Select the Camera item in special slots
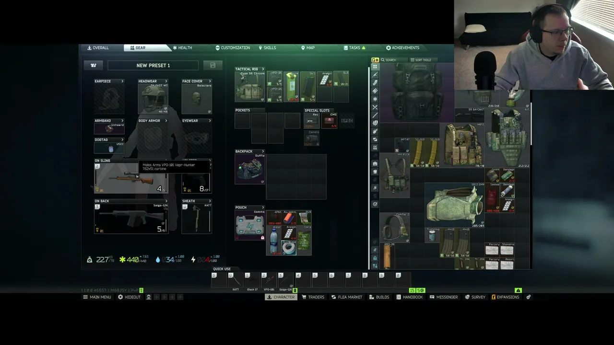 (x=312, y=138)
